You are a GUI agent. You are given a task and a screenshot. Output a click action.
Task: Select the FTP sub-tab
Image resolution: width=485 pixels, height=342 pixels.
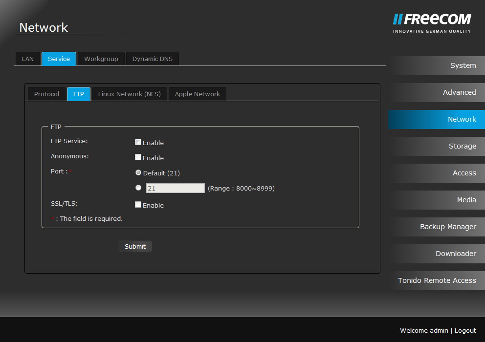tap(79, 94)
